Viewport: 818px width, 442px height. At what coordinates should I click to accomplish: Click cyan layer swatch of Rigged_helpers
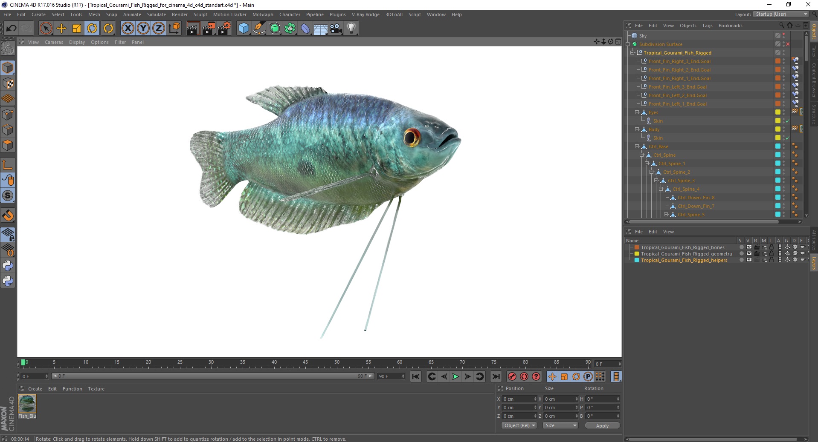coord(637,260)
